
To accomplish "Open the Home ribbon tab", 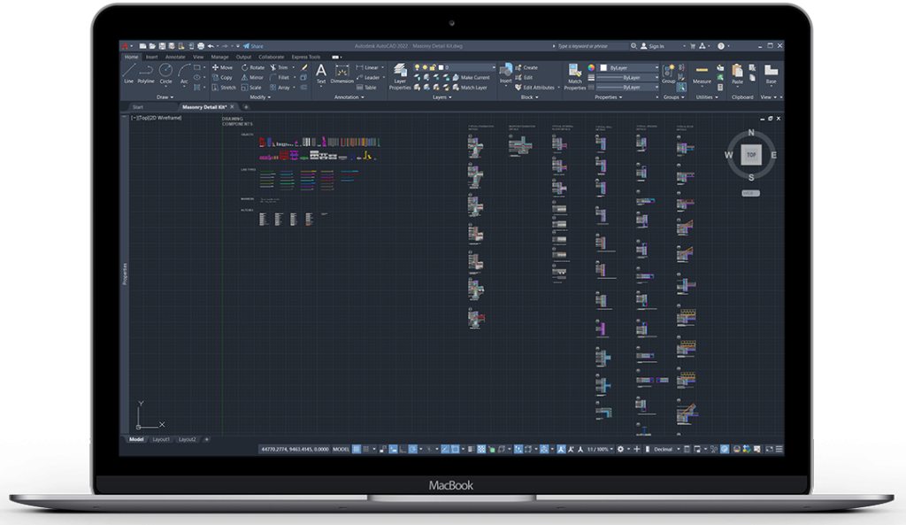I will (x=131, y=57).
